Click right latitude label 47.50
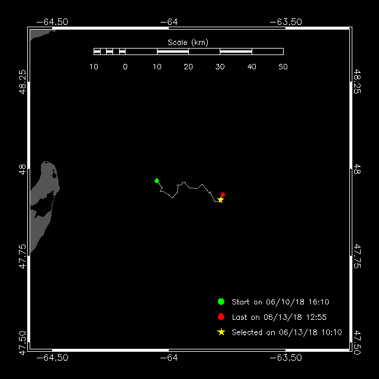 (x=357, y=342)
